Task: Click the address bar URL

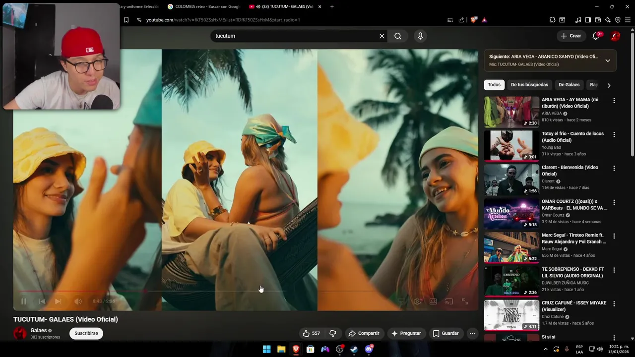Action: tap(223, 20)
